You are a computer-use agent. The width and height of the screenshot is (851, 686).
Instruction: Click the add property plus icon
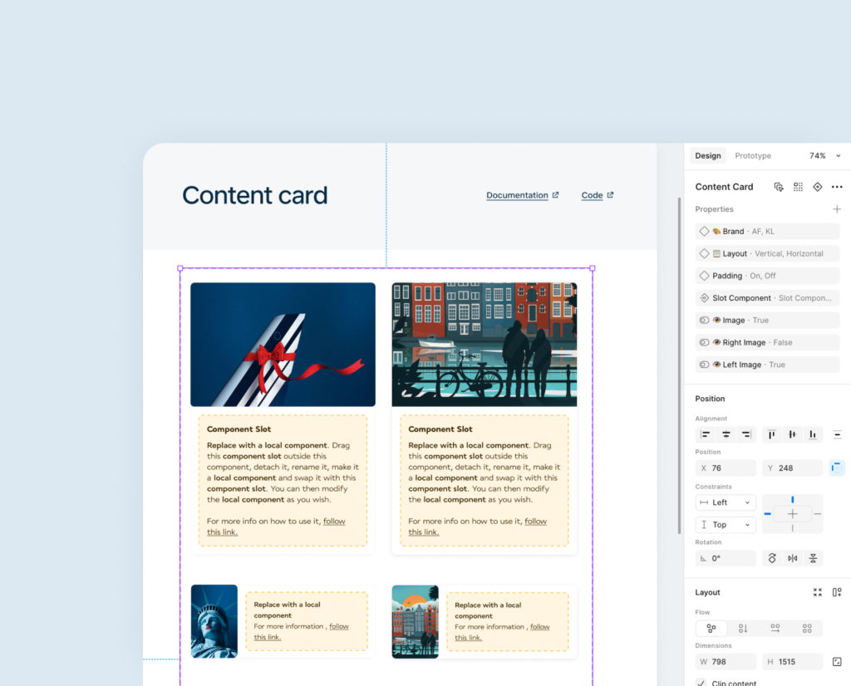pyautogui.click(x=836, y=209)
